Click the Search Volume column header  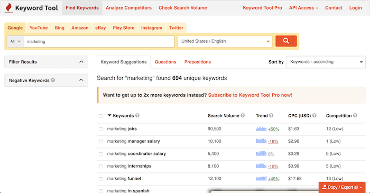(224, 116)
